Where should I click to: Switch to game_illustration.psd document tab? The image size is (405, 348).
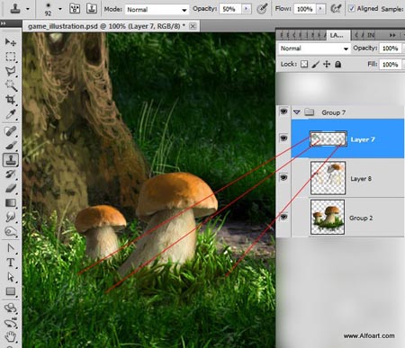click(x=107, y=26)
